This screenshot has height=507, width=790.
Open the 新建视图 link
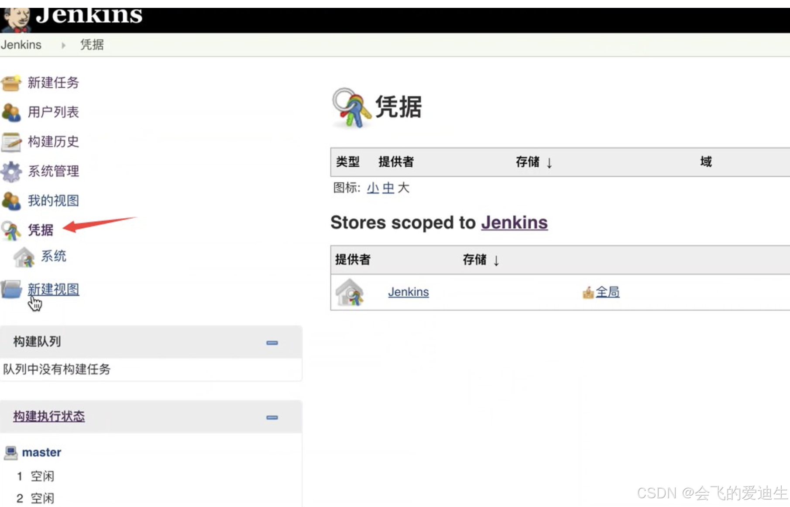click(53, 289)
